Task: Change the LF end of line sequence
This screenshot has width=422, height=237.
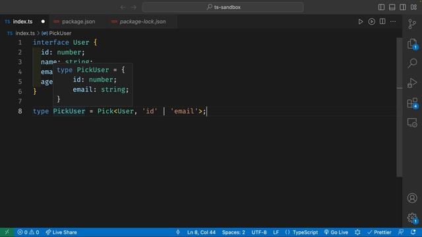Action: [x=276, y=232]
